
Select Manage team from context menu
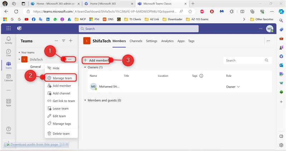click(x=60, y=78)
